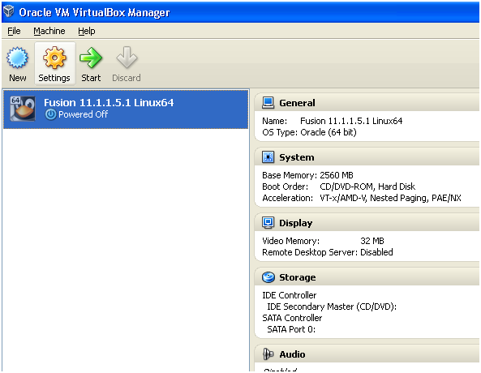
Task: Open the File menu
Action: [14, 31]
